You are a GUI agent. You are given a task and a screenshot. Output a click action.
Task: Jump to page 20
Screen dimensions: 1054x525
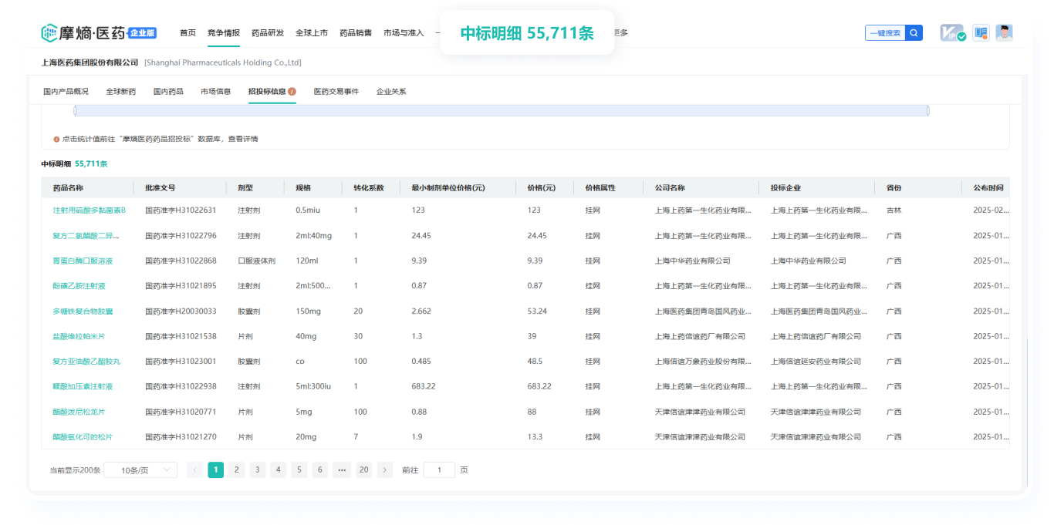363,469
